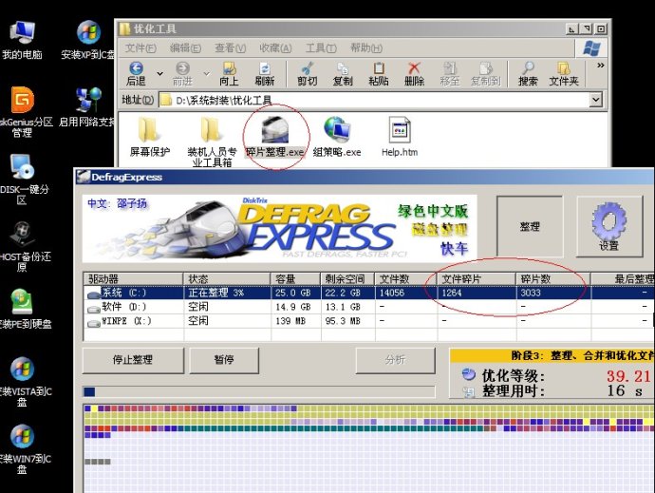Expand 后退 history dropdown arrow
Viewport: 655px width, 493px height.
pyautogui.click(x=160, y=74)
